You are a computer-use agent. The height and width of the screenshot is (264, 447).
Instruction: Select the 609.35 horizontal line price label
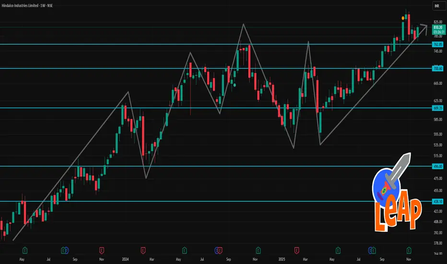pos(438,108)
